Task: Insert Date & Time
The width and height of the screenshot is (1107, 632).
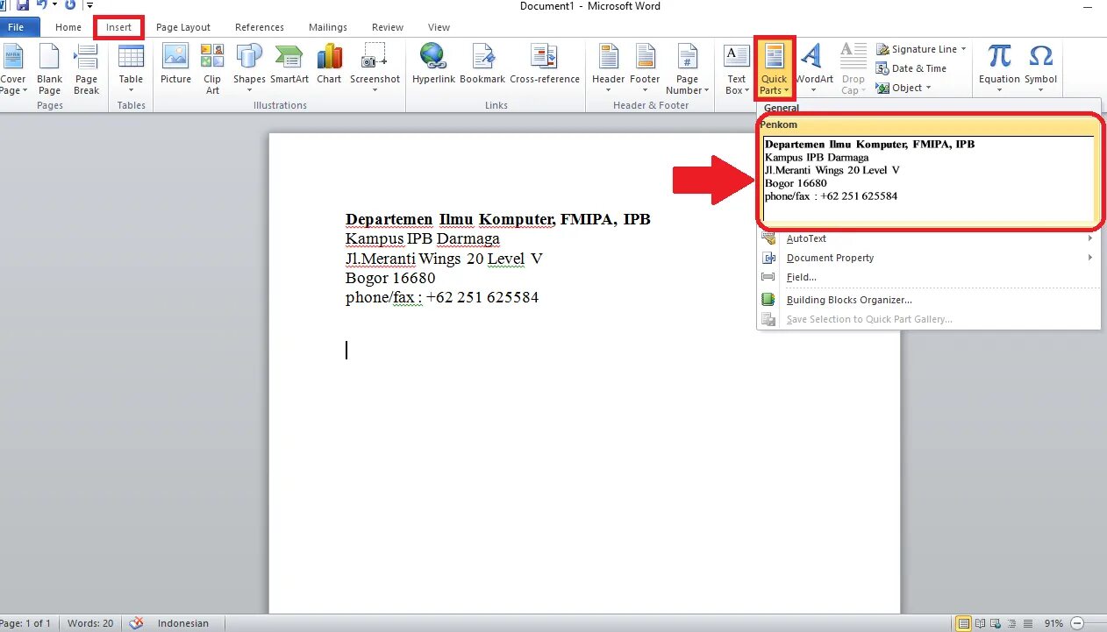Action: point(911,68)
